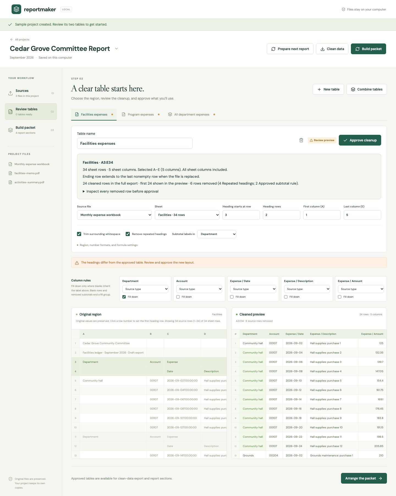Go to the Review tables workflow step
Screen dimensions: 396x496
pyautogui.click(x=31, y=112)
